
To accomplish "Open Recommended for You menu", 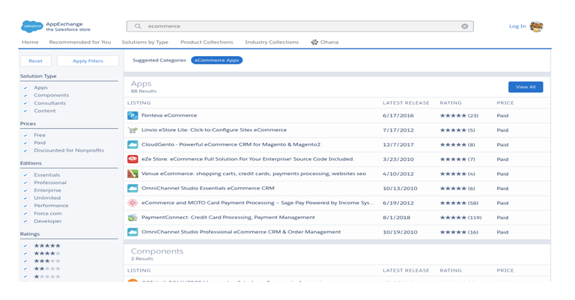I will click(80, 42).
